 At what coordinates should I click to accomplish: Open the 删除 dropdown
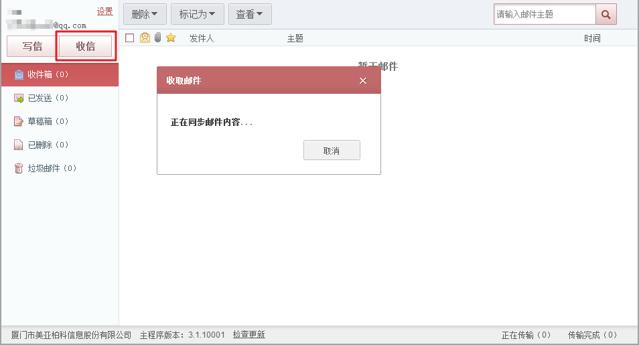145,14
